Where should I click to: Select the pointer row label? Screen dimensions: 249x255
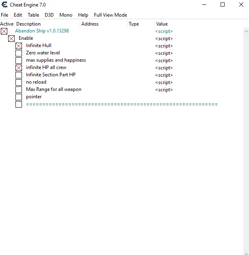34,97
